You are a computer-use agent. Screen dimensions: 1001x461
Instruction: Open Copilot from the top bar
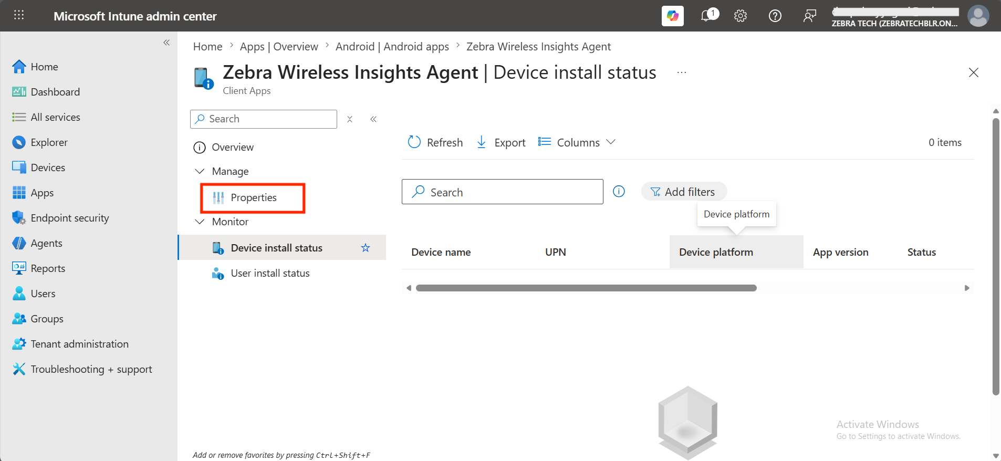point(672,16)
